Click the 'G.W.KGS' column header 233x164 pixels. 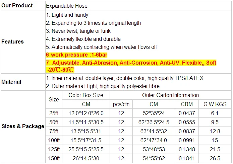point(215,104)
